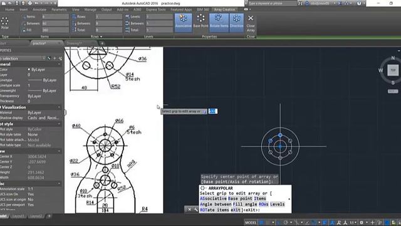Image resolution: width=401 pixels, height=226 pixels.
Task: Click the Items panel Between angle field
Action: coord(55,23)
